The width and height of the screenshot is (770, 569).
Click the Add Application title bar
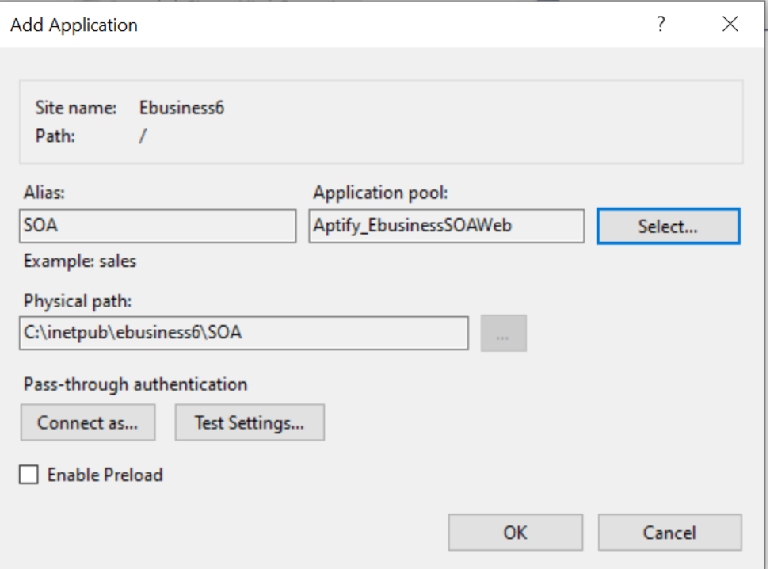coord(324,24)
